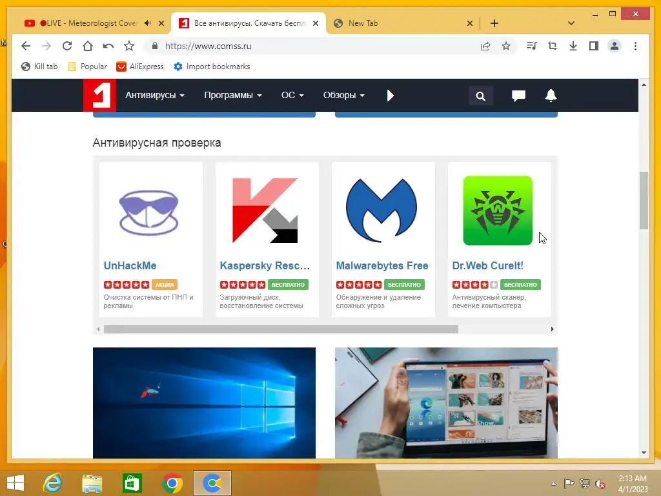Open the Kaspersky Rescue title link
Viewport: 661px width, 496px height.
tap(265, 265)
